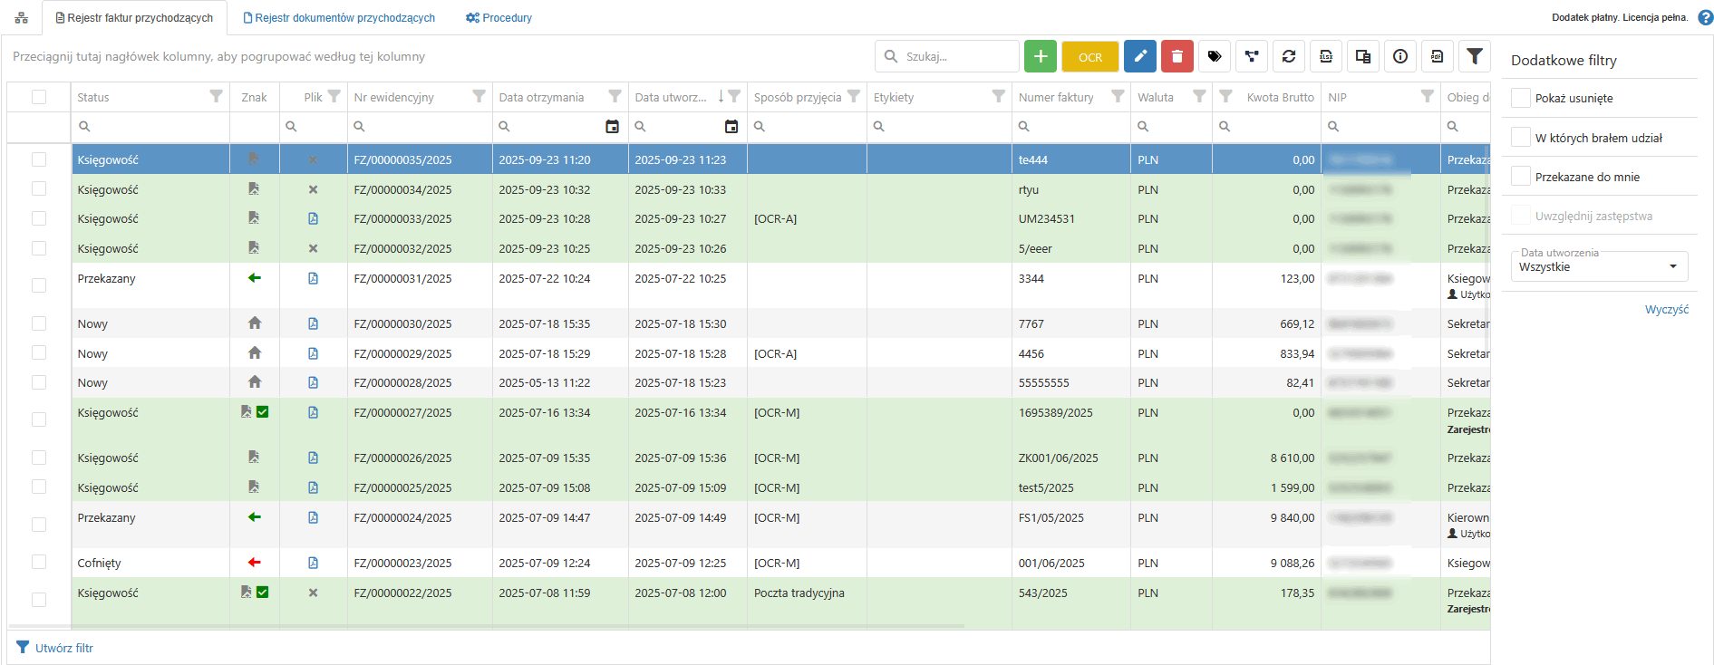Click the refresh list icon
This screenshot has height=665, width=1714.
1288,56
